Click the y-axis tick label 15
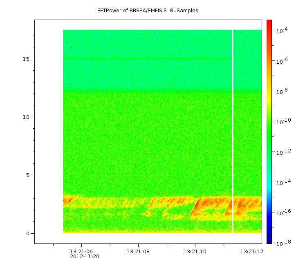The width and height of the screenshot is (296, 268). click(x=26, y=59)
